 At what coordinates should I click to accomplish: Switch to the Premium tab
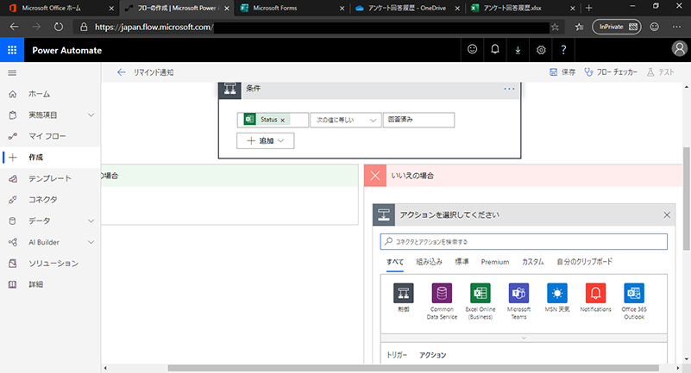pyautogui.click(x=494, y=262)
